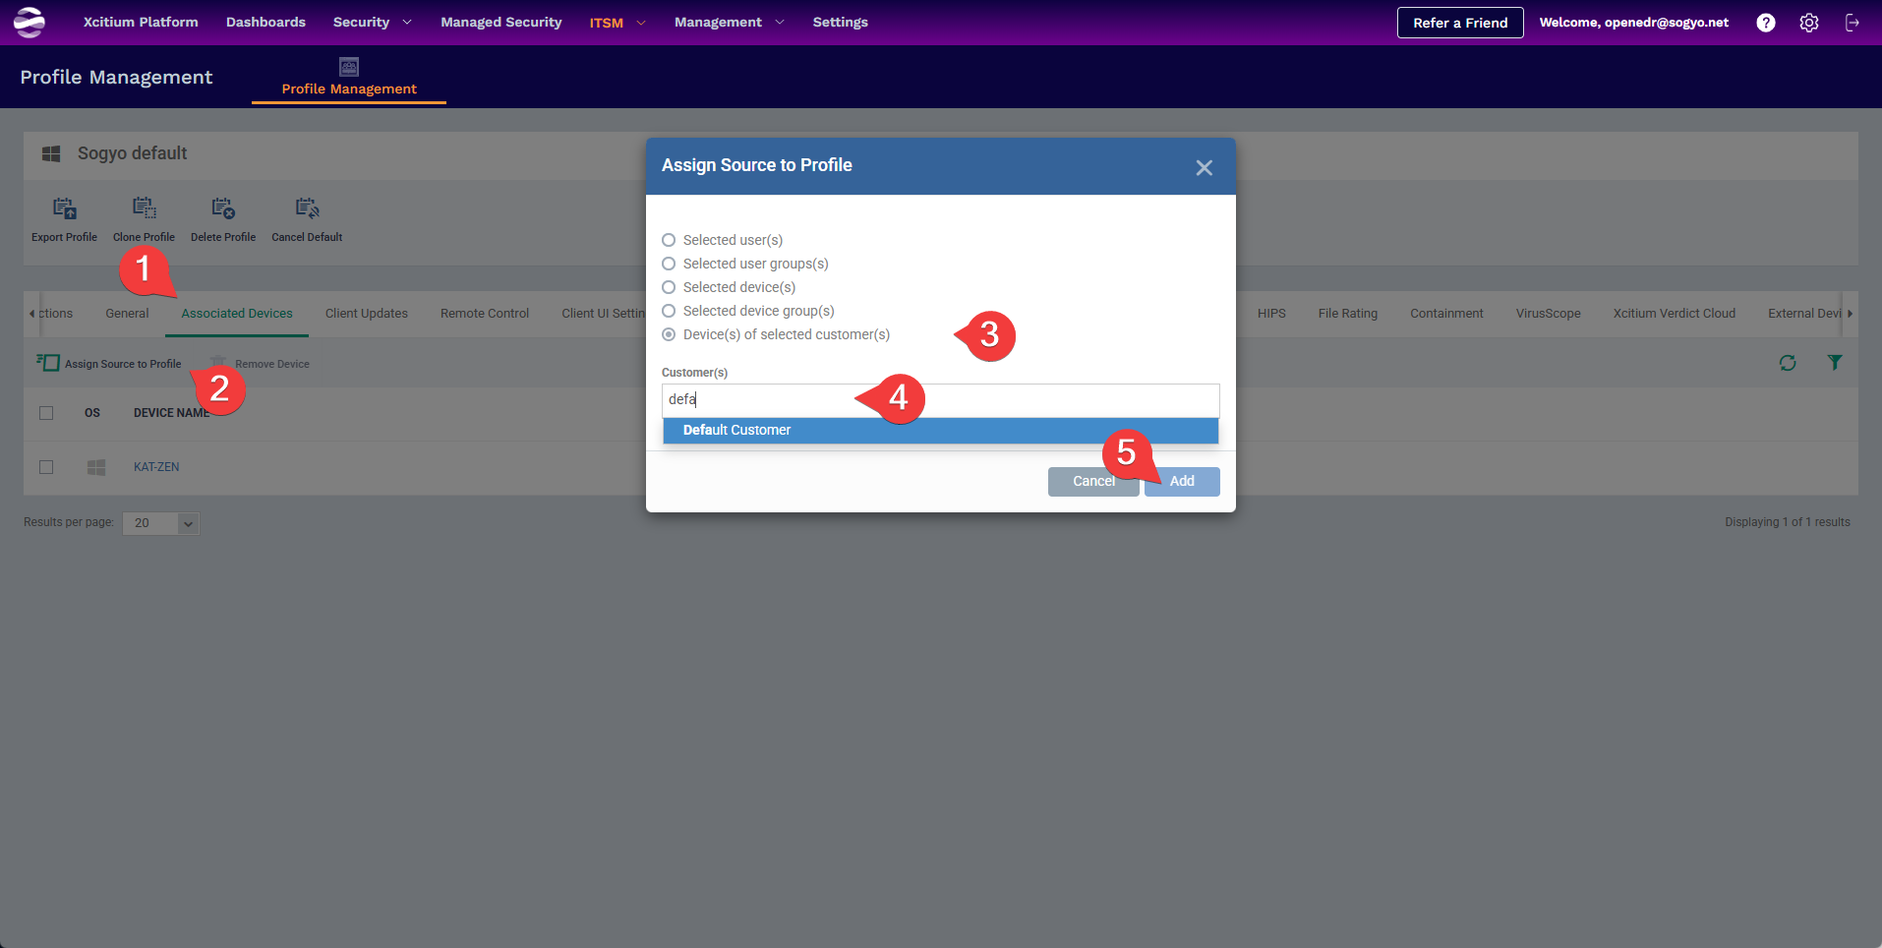The width and height of the screenshot is (1882, 948).
Task: Expand the ITSM menu dropdown
Action: (617, 23)
